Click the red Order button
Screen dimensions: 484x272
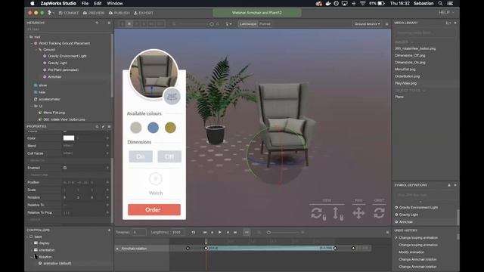[x=154, y=210]
